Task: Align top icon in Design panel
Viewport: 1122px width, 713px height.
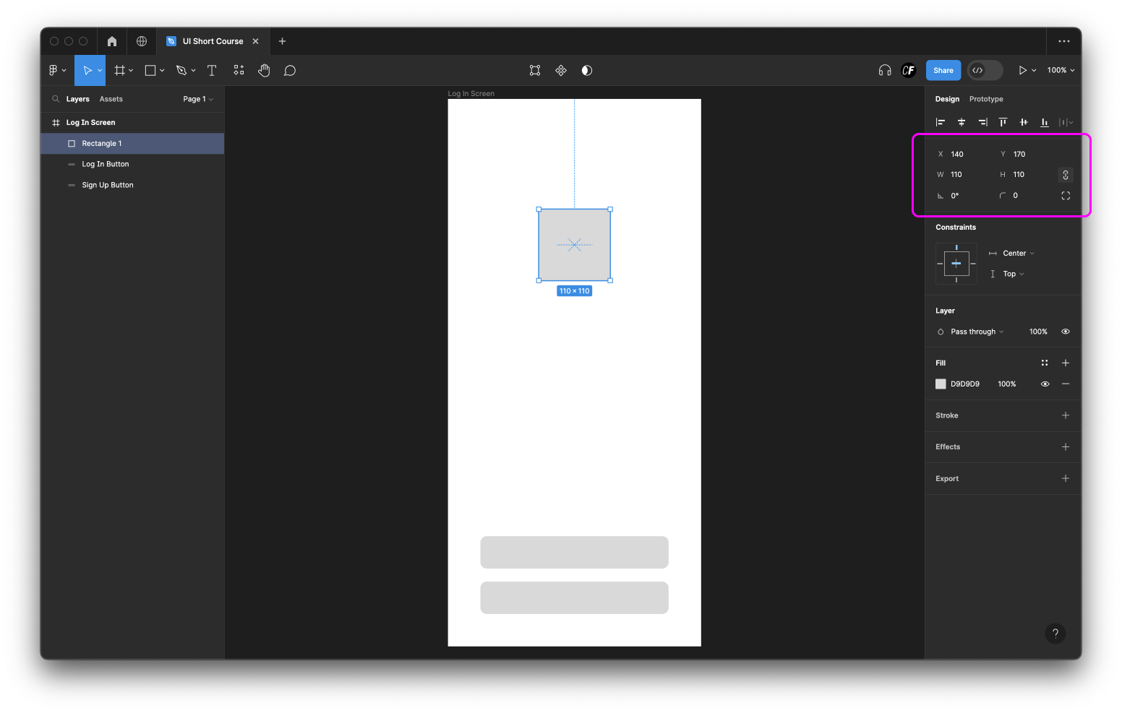Action: pyautogui.click(x=1003, y=122)
